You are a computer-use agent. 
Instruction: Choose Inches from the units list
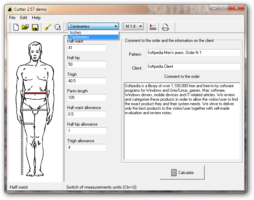coord(93,33)
